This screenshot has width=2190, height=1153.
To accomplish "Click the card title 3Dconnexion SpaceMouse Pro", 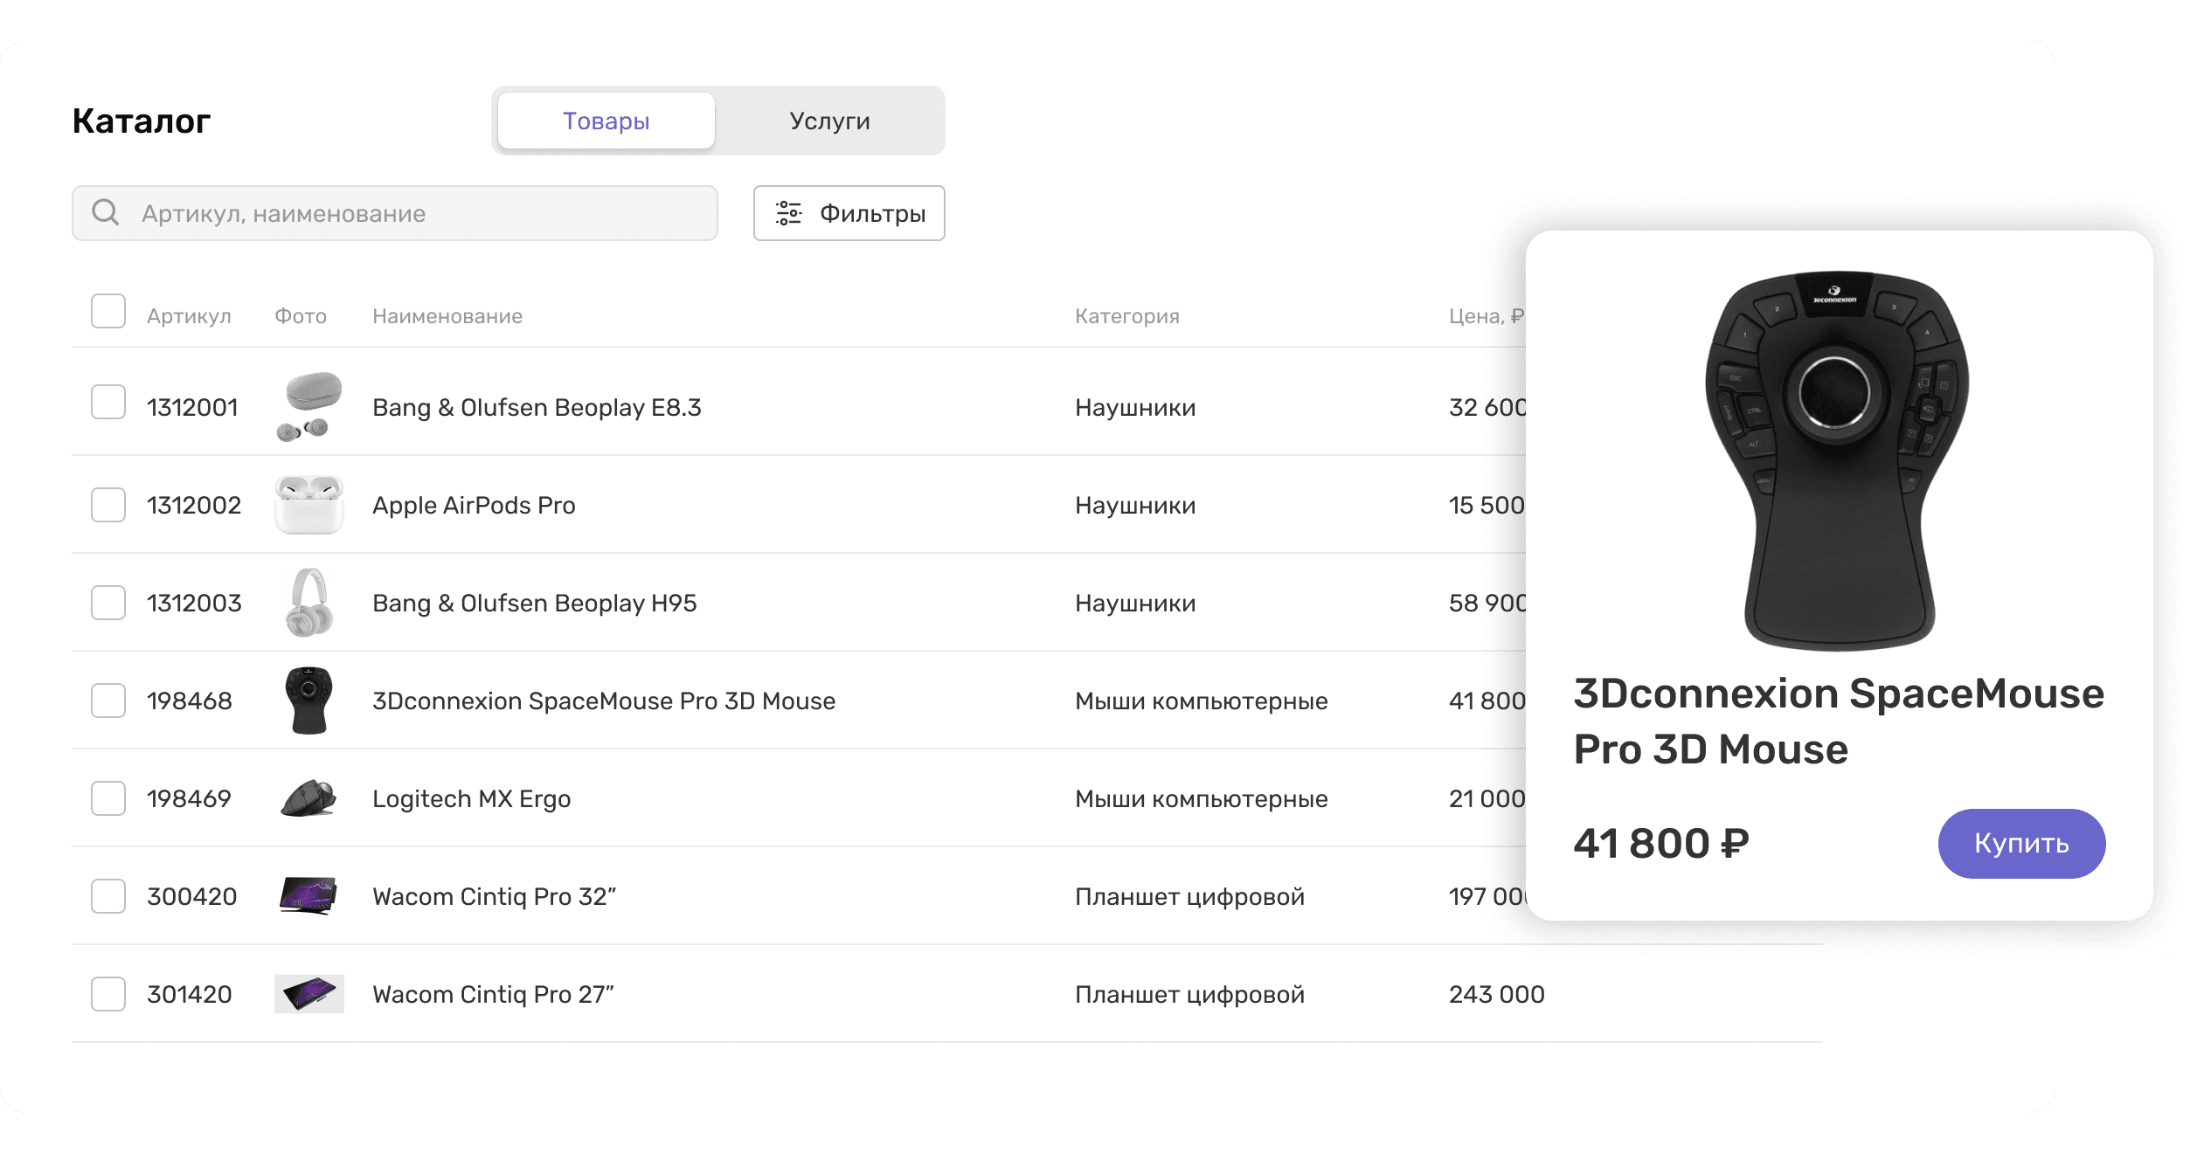I will click(1839, 721).
